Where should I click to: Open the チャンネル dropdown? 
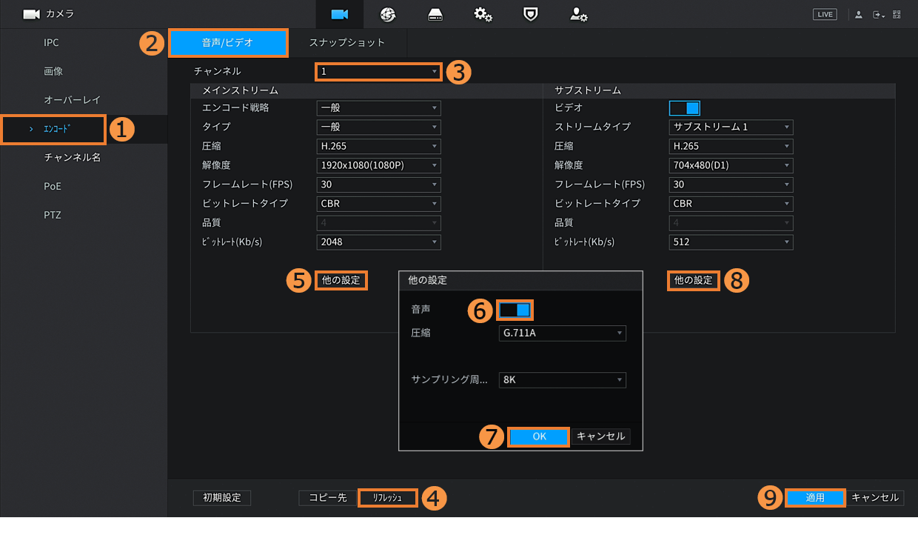click(x=378, y=72)
